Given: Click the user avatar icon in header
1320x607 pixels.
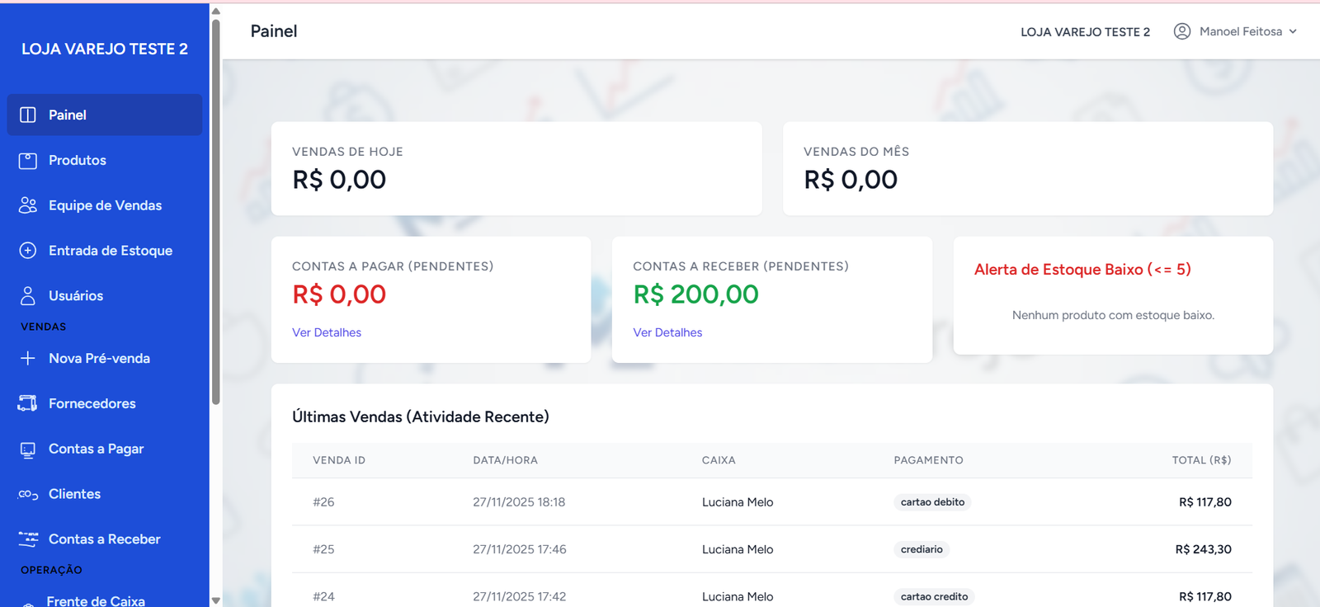Looking at the screenshot, I should pos(1182,31).
